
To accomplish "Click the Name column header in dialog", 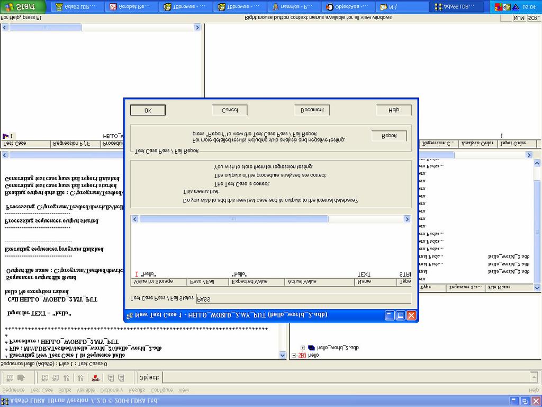I will (x=375, y=282).
